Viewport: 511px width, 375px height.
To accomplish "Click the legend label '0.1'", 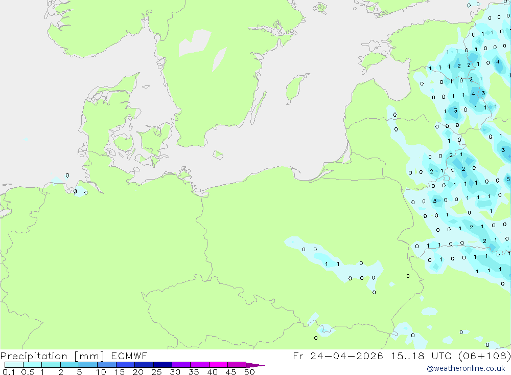I will [9, 372].
